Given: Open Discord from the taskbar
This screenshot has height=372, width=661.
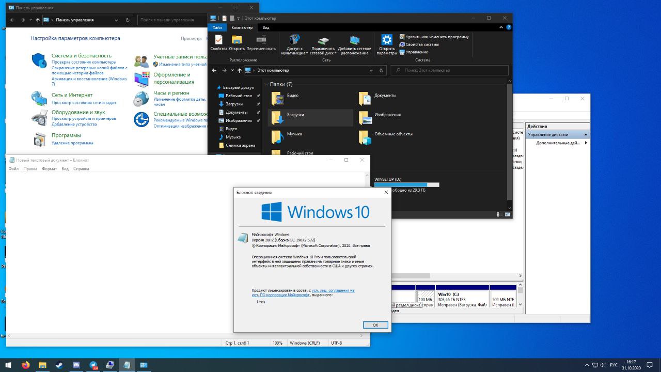Looking at the screenshot, I should tap(76, 365).
